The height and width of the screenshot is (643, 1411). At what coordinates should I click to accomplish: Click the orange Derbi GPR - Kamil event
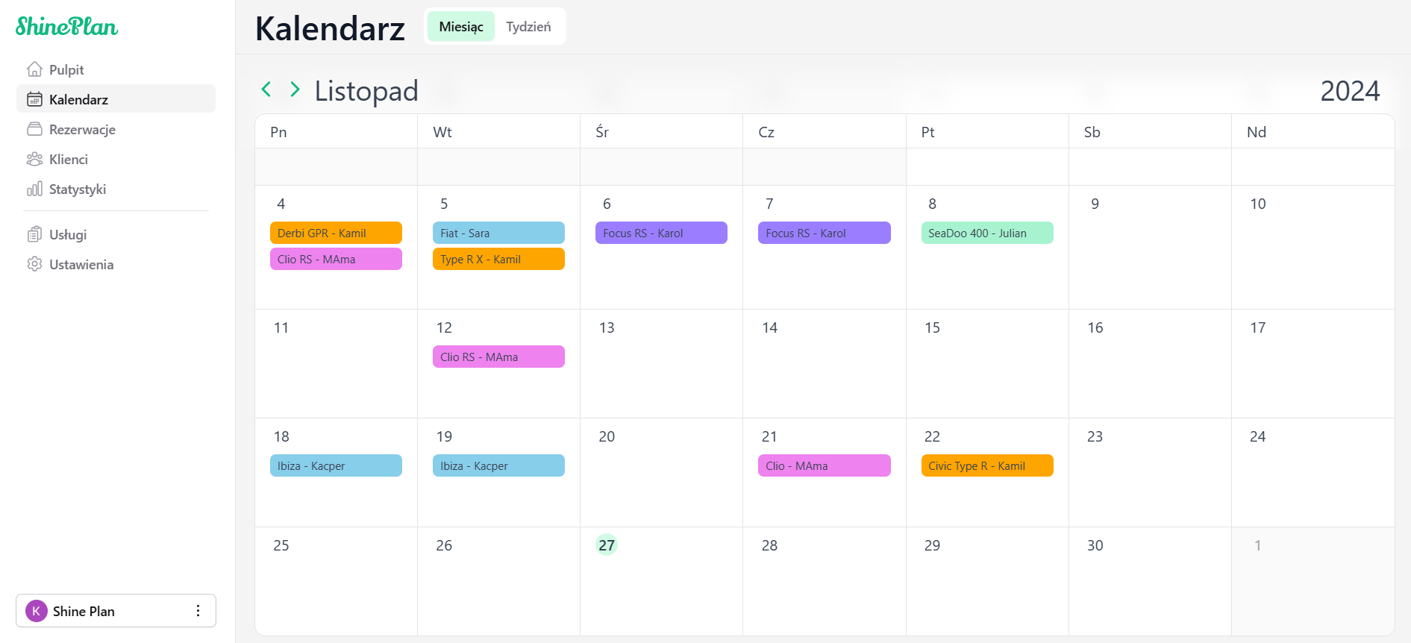(x=336, y=233)
